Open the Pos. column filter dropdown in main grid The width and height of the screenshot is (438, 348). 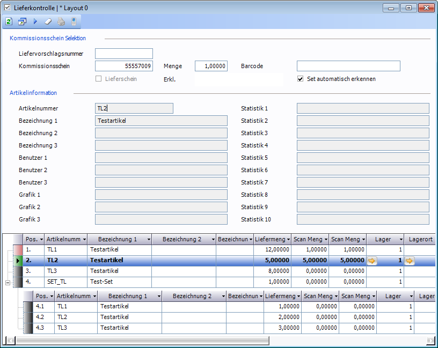tap(41, 239)
